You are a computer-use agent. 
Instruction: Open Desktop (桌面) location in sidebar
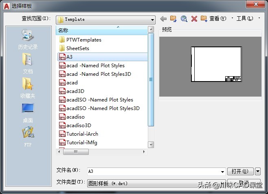click(x=28, y=113)
